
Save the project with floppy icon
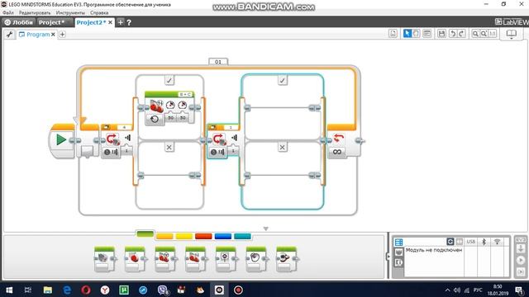[441, 33]
